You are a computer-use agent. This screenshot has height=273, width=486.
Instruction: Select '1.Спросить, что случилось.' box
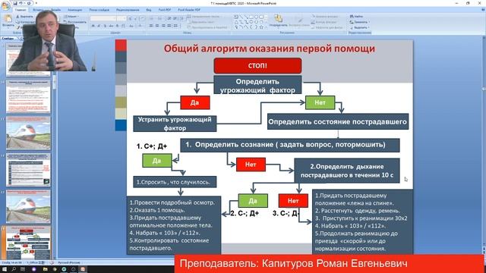175,182
